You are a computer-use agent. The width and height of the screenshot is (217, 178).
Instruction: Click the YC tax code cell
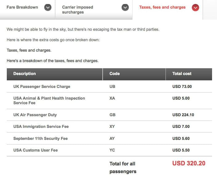(x=112, y=150)
